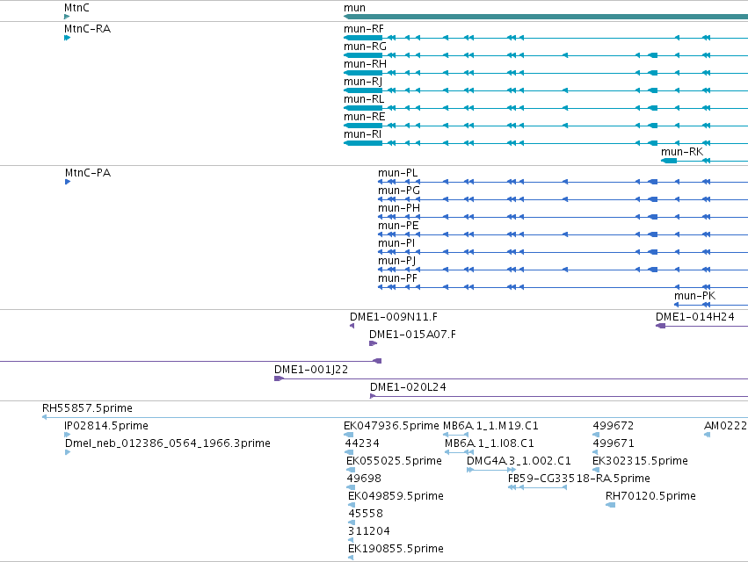Select feature 49698
The image size is (748, 562).
click(x=351, y=487)
